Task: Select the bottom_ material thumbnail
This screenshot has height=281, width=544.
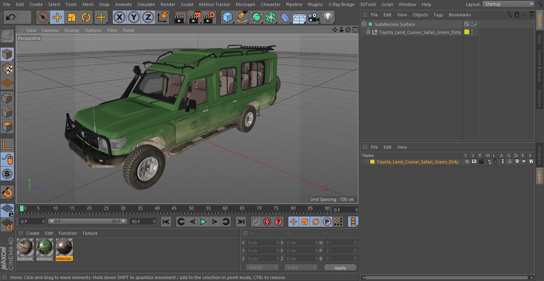Action: (x=25, y=250)
